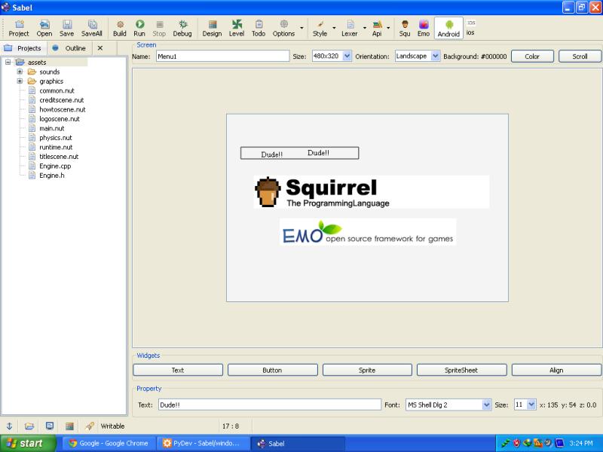The image size is (603, 452).
Task: Click the design grid icon in status bar
Action: coord(69,426)
